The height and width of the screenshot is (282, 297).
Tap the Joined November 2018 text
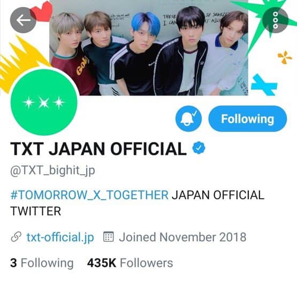pyautogui.click(x=182, y=237)
